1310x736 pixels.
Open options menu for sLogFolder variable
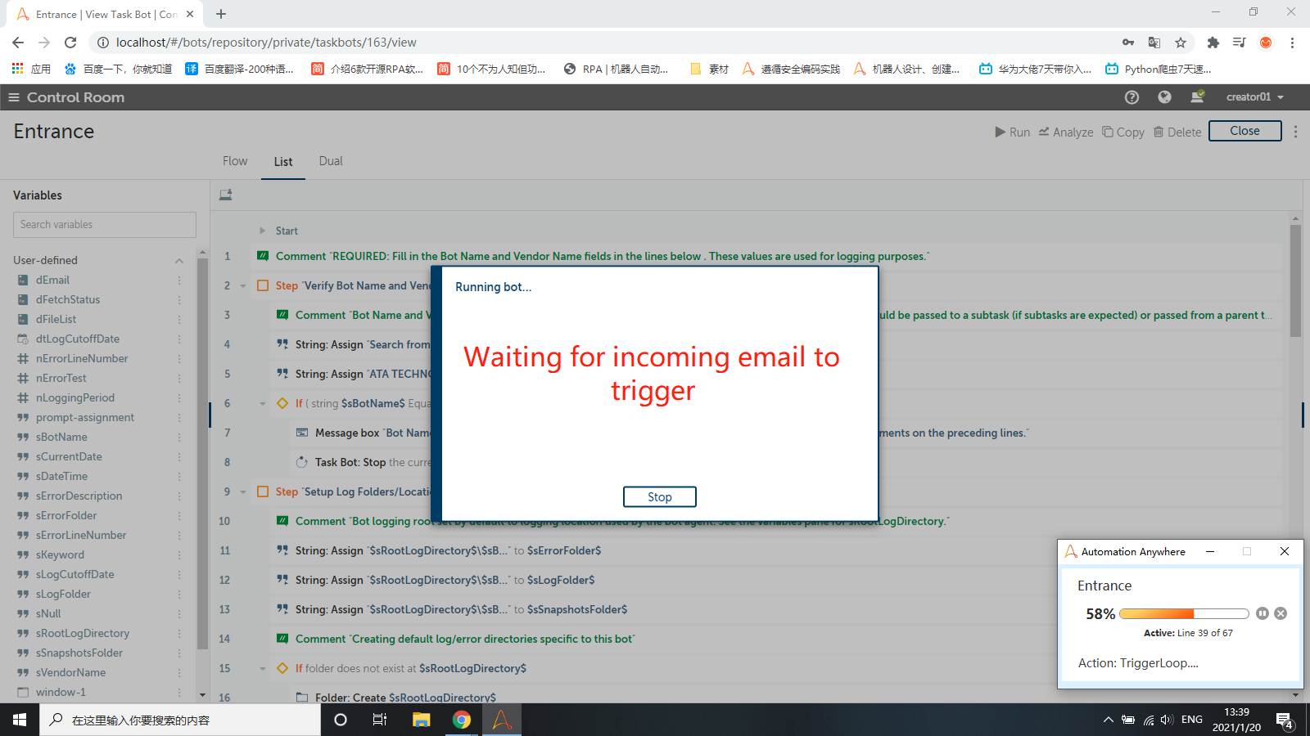179,595
